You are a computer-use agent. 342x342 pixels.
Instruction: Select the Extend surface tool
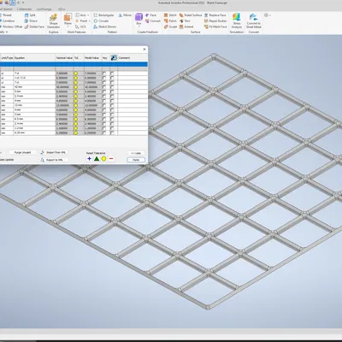[186, 27]
